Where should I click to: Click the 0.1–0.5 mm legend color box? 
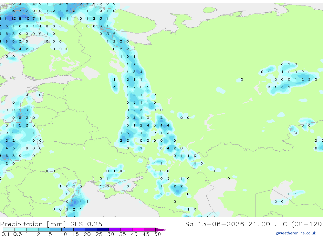tap(9, 230)
